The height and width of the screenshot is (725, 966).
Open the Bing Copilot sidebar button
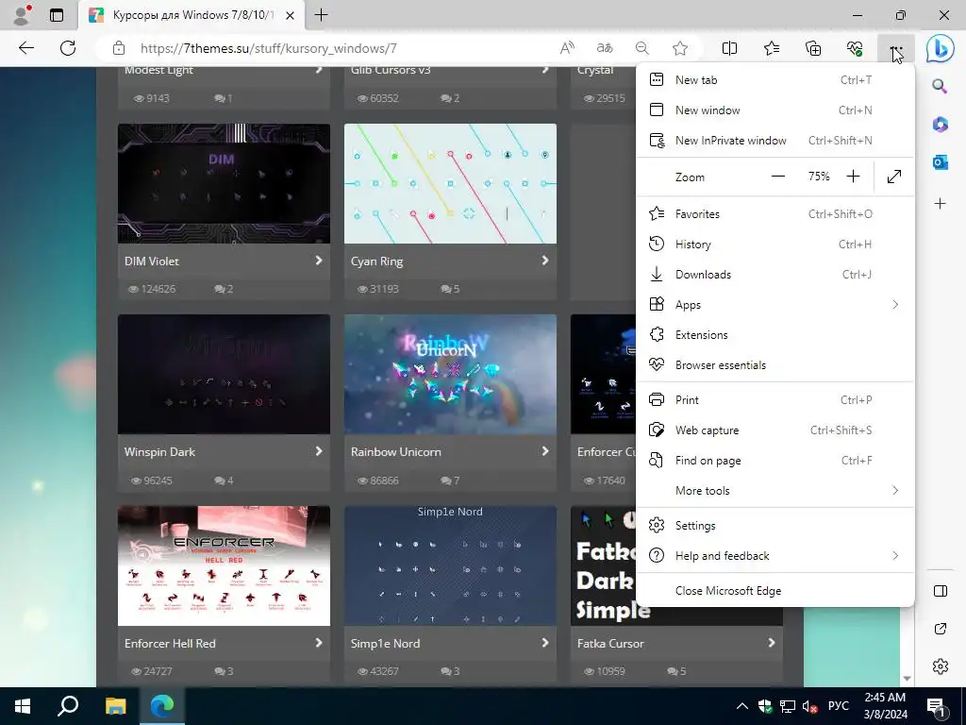(941, 49)
